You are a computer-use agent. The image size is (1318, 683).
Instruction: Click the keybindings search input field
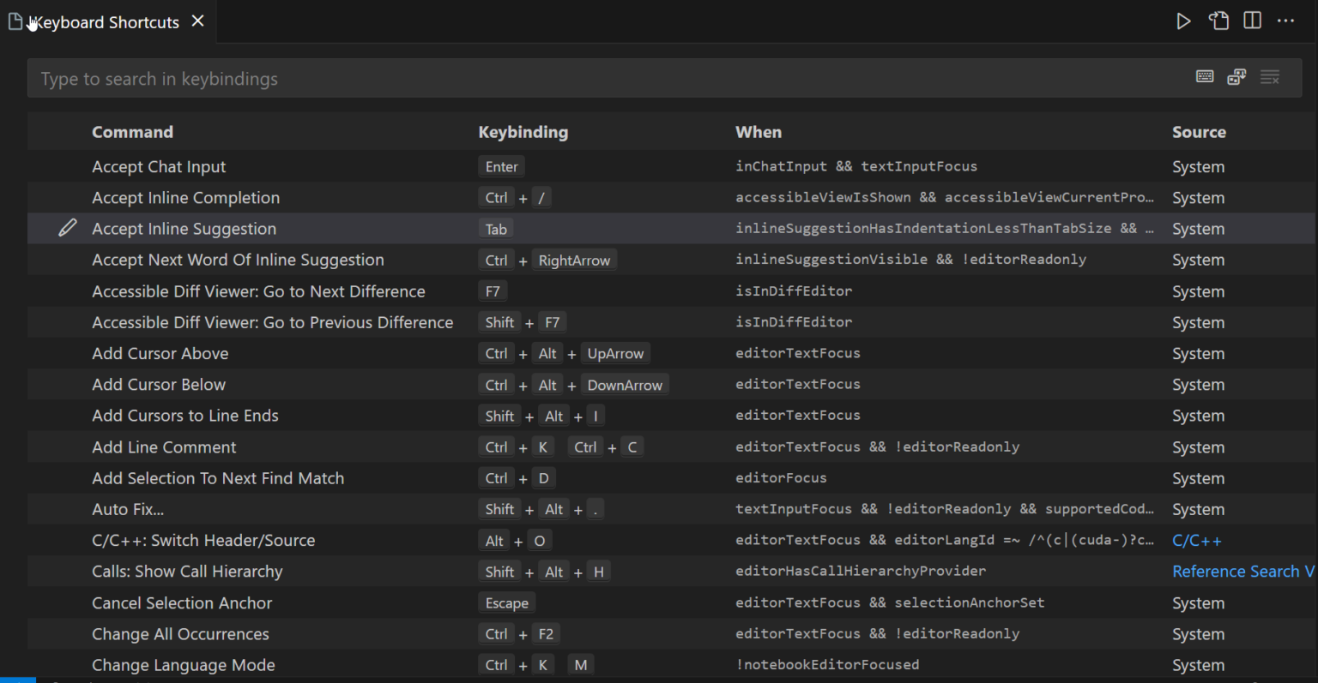pos(515,78)
